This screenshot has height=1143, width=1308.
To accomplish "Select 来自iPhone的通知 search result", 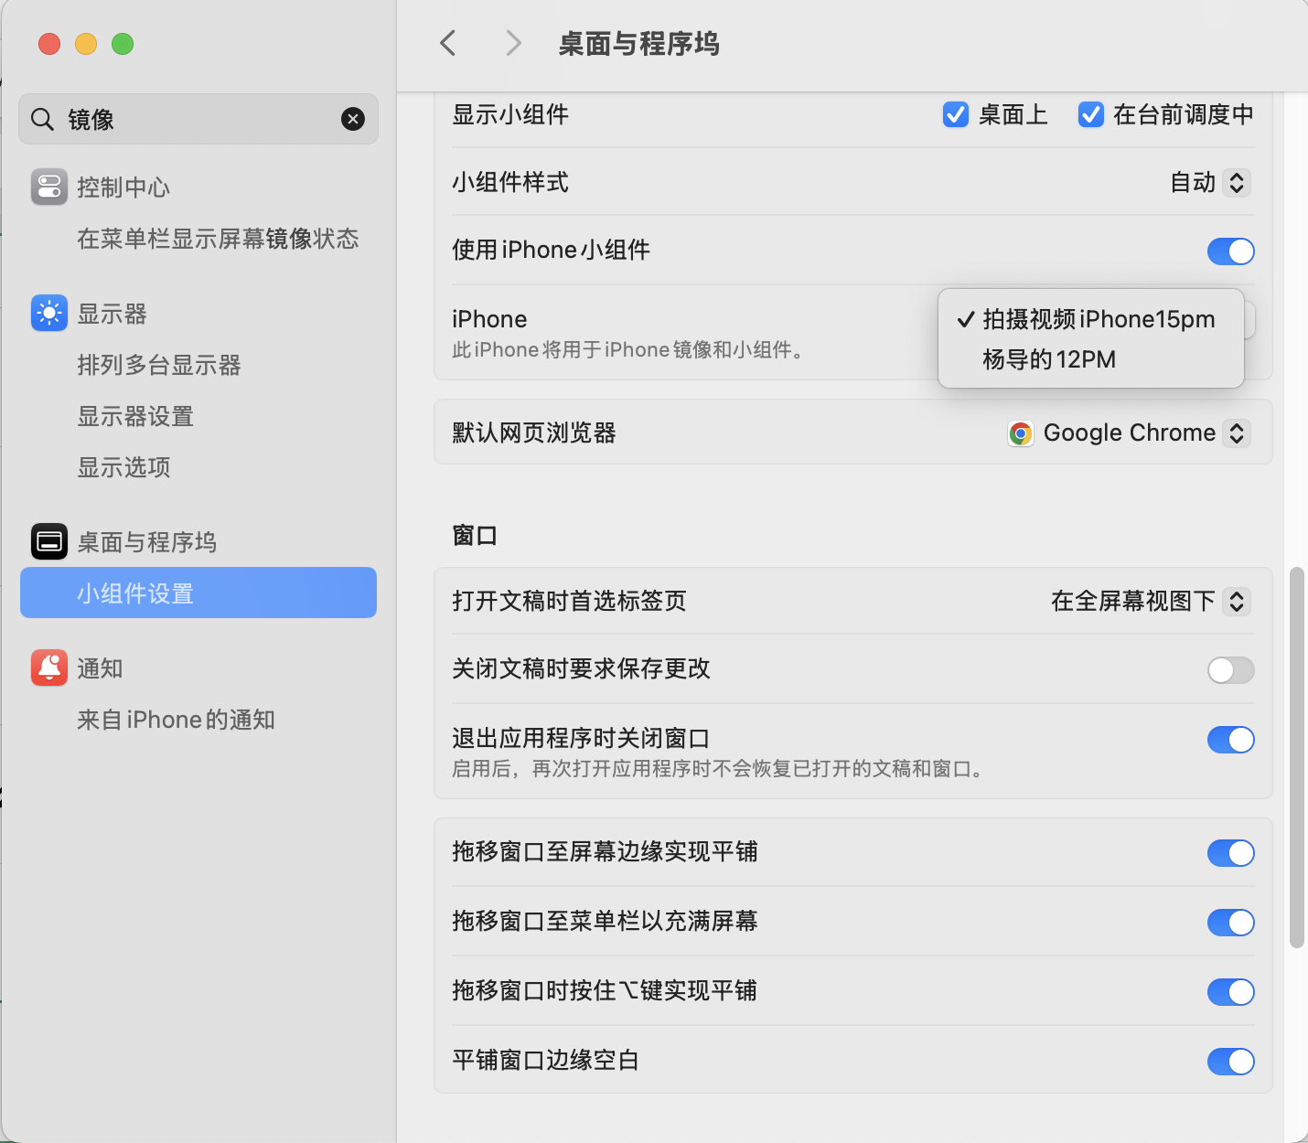I will click(198, 719).
